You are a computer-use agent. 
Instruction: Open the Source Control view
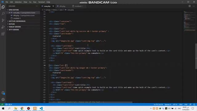pyautogui.click(x=3, y=20)
